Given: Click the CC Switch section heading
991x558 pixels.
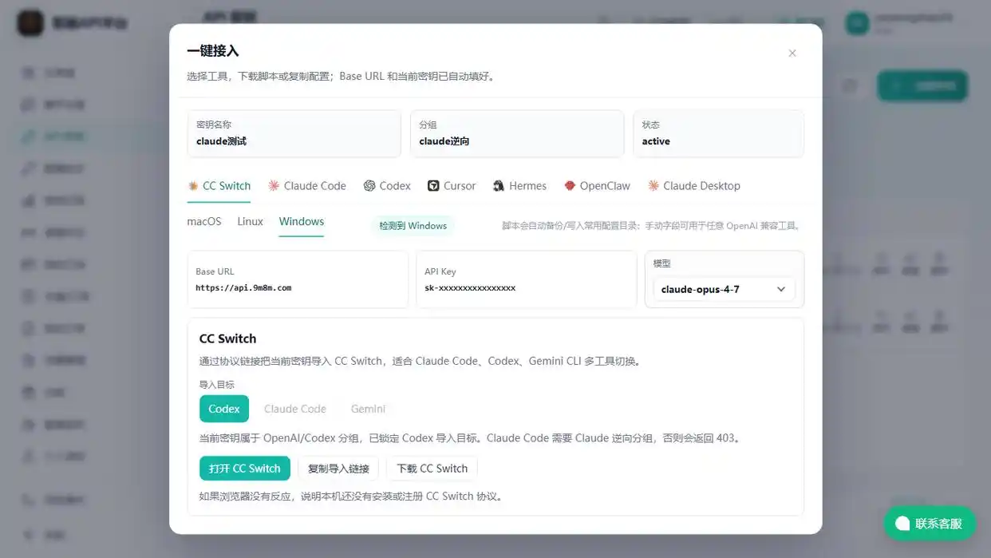Looking at the screenshot, I should (x=227, y=338).
